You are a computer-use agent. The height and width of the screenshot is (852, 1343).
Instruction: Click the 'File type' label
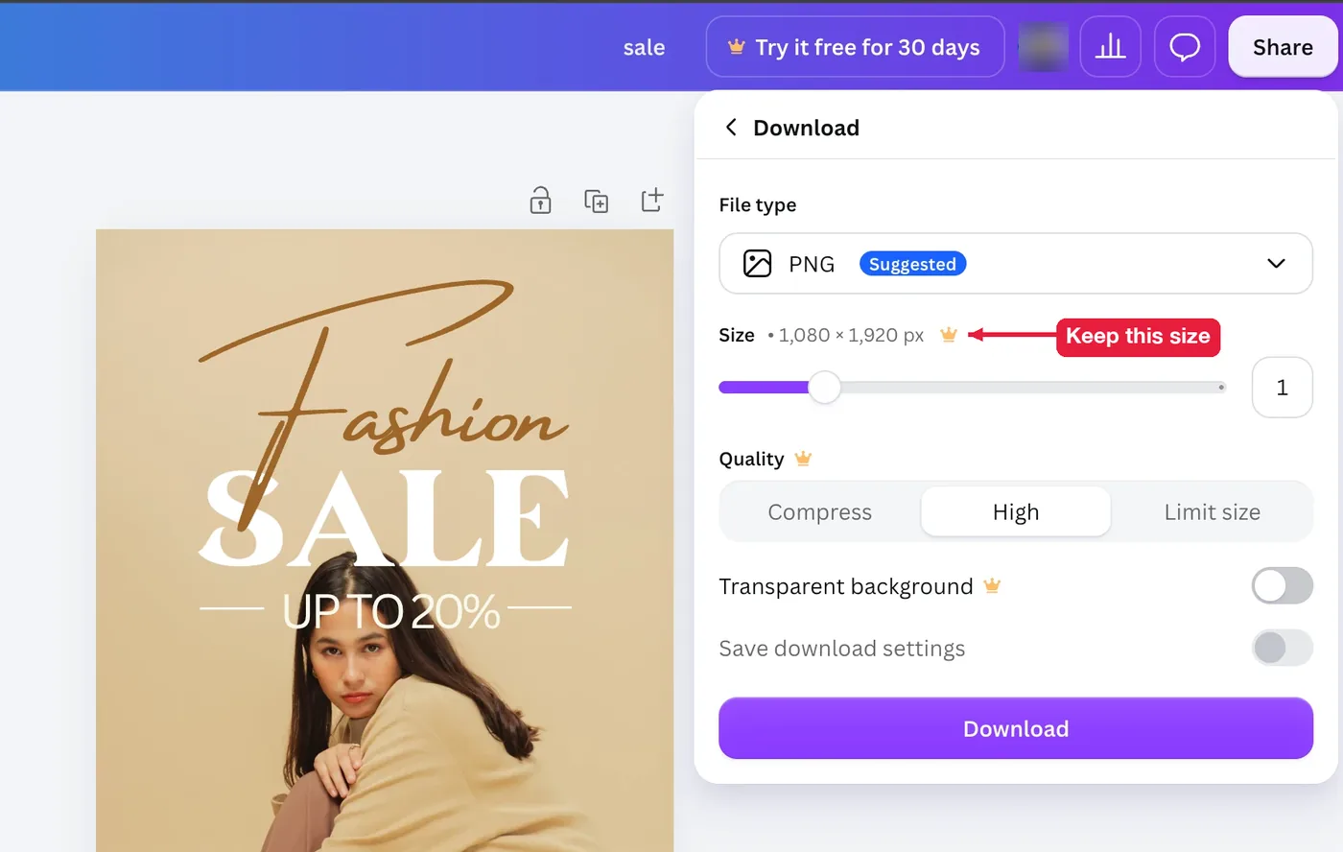coord(758,204)
